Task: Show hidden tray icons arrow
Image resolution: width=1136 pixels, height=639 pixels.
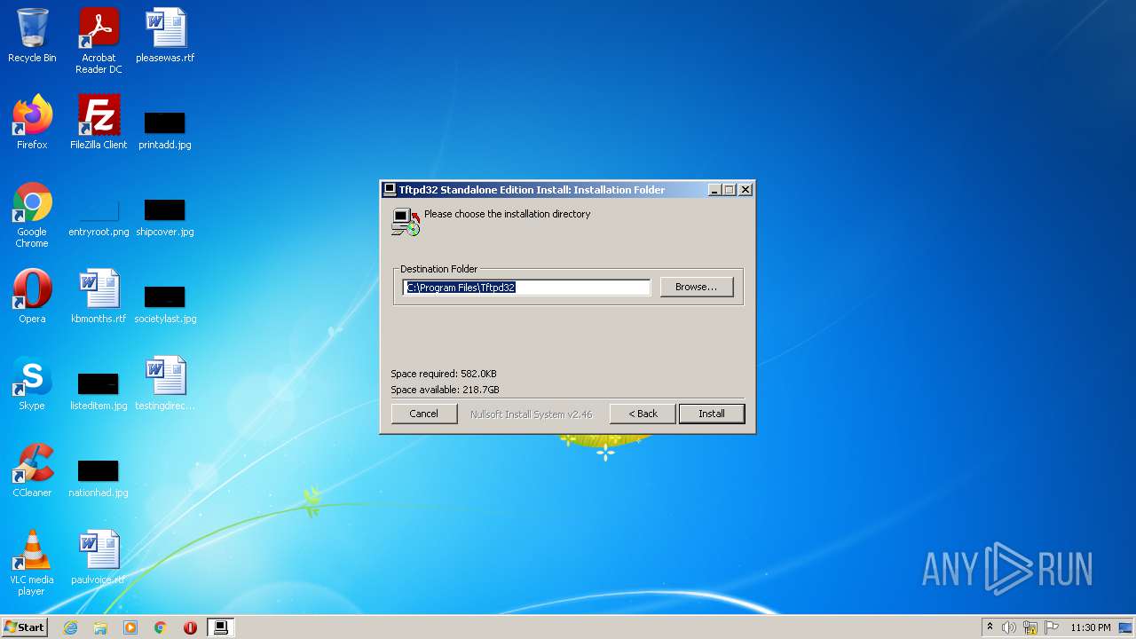Action: tap(990, 627)
